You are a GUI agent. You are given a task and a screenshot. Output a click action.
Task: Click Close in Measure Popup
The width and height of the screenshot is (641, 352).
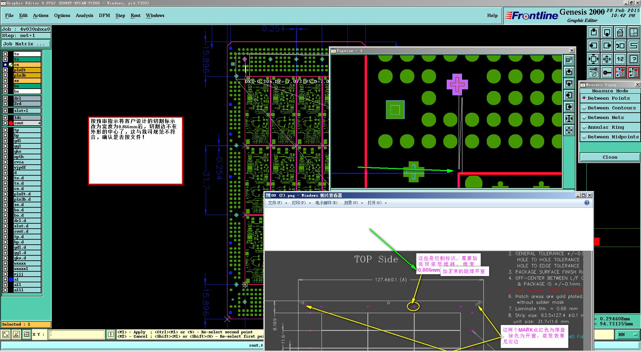coord(610,157)
